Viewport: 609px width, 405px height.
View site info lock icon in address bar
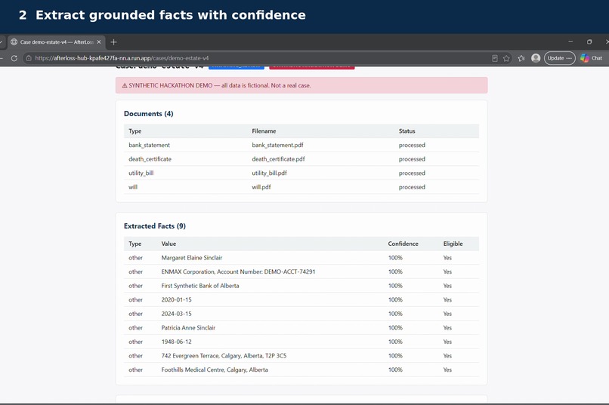(x=29, y=58)
